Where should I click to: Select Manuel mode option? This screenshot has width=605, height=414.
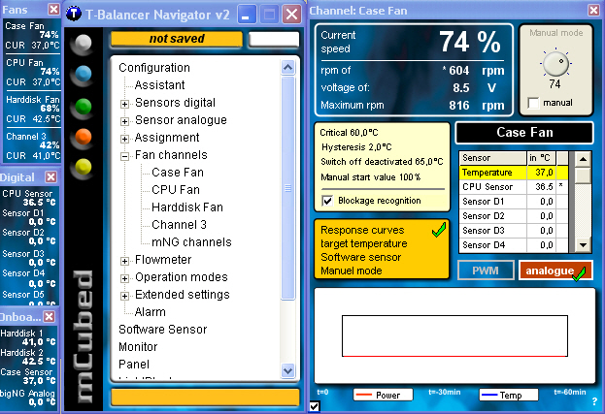[x=352, y=271]
